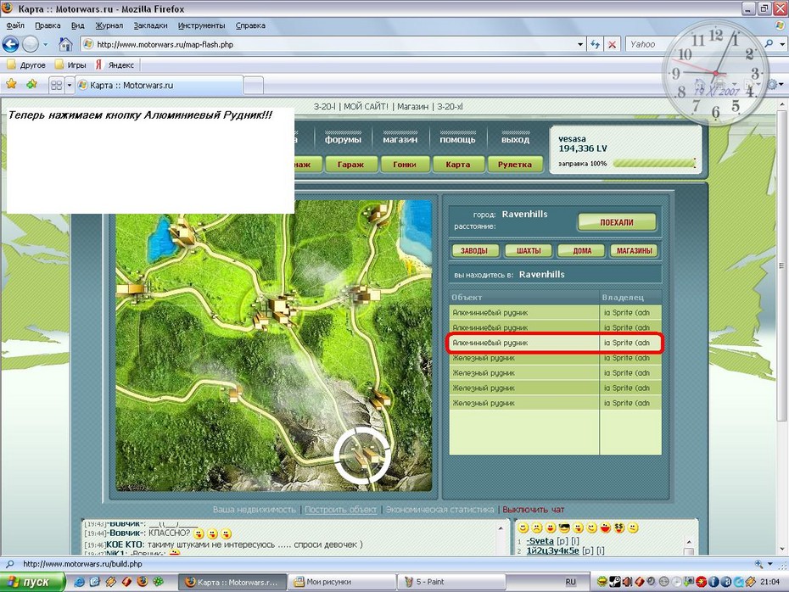This screenshot has width=789, height=592.
Task: Open the Файл menu
Action: pyautogui.click(x=15, y=25)
